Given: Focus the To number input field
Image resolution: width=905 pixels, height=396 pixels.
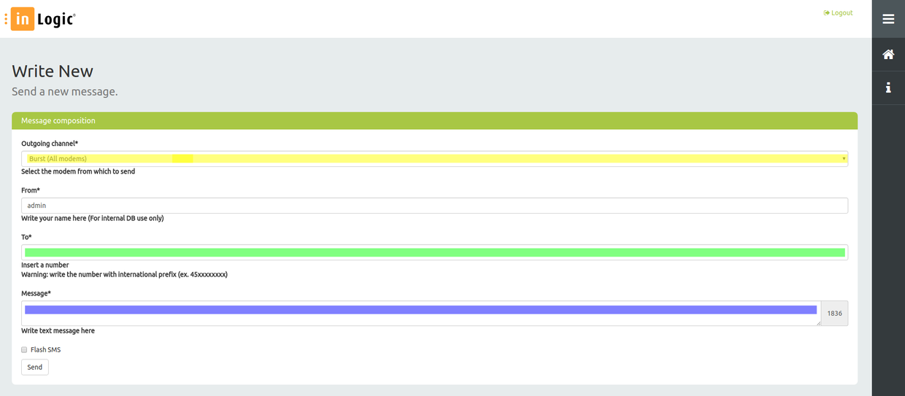Looking at the screenshot, I should click(x=434, y=252).
